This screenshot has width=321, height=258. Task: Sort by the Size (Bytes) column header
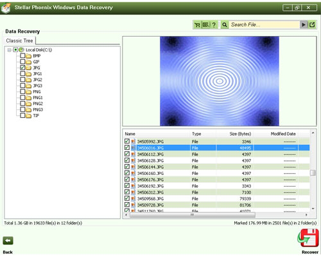point(240,134)
